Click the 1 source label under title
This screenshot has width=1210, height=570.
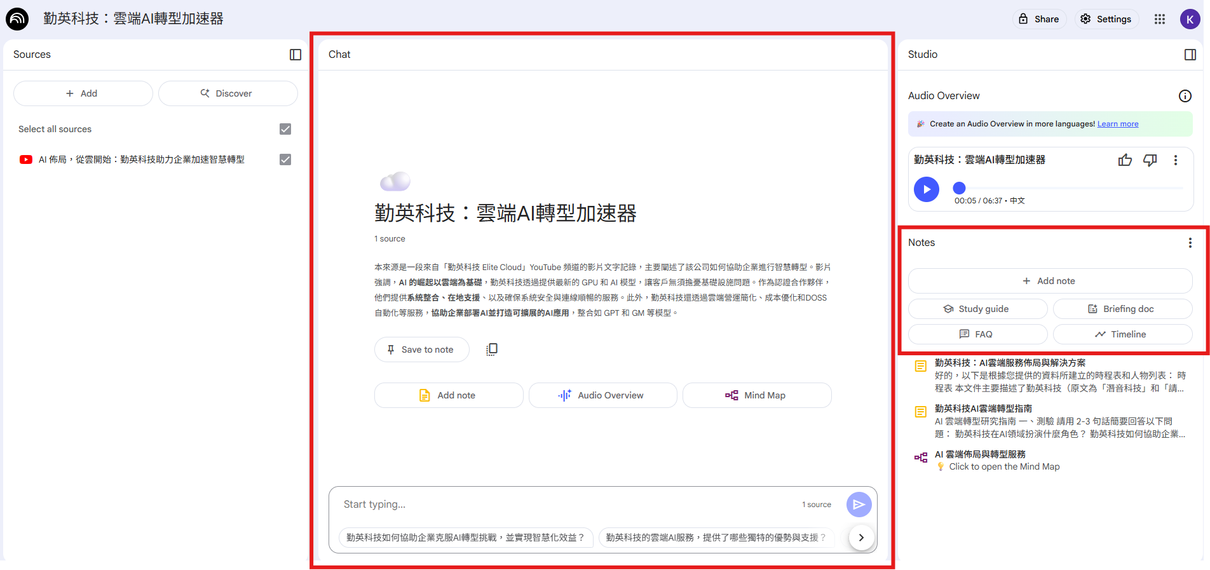pos(390,239)
